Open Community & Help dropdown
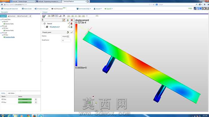Viewport: 209px width, 117px height. pos(84,9)
